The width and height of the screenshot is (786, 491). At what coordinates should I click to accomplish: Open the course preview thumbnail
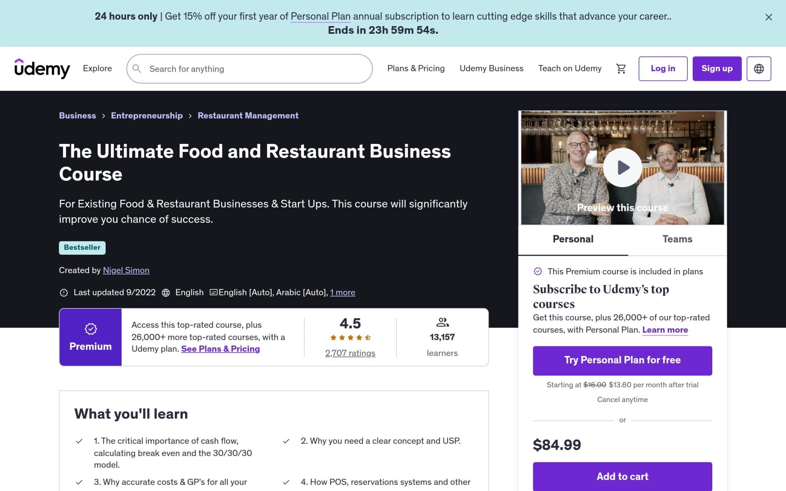click(622, 168)
